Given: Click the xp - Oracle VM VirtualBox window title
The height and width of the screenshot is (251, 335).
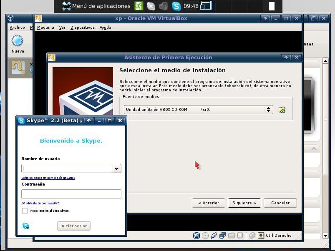Looking at the screenshot, I should [x=151, y=18].
